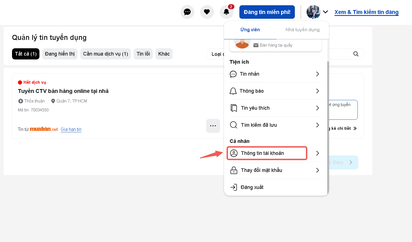Viewport: 412px width, 242px height.
Task: Open the three-dot options for job post
Action: [x=213, y=126]
